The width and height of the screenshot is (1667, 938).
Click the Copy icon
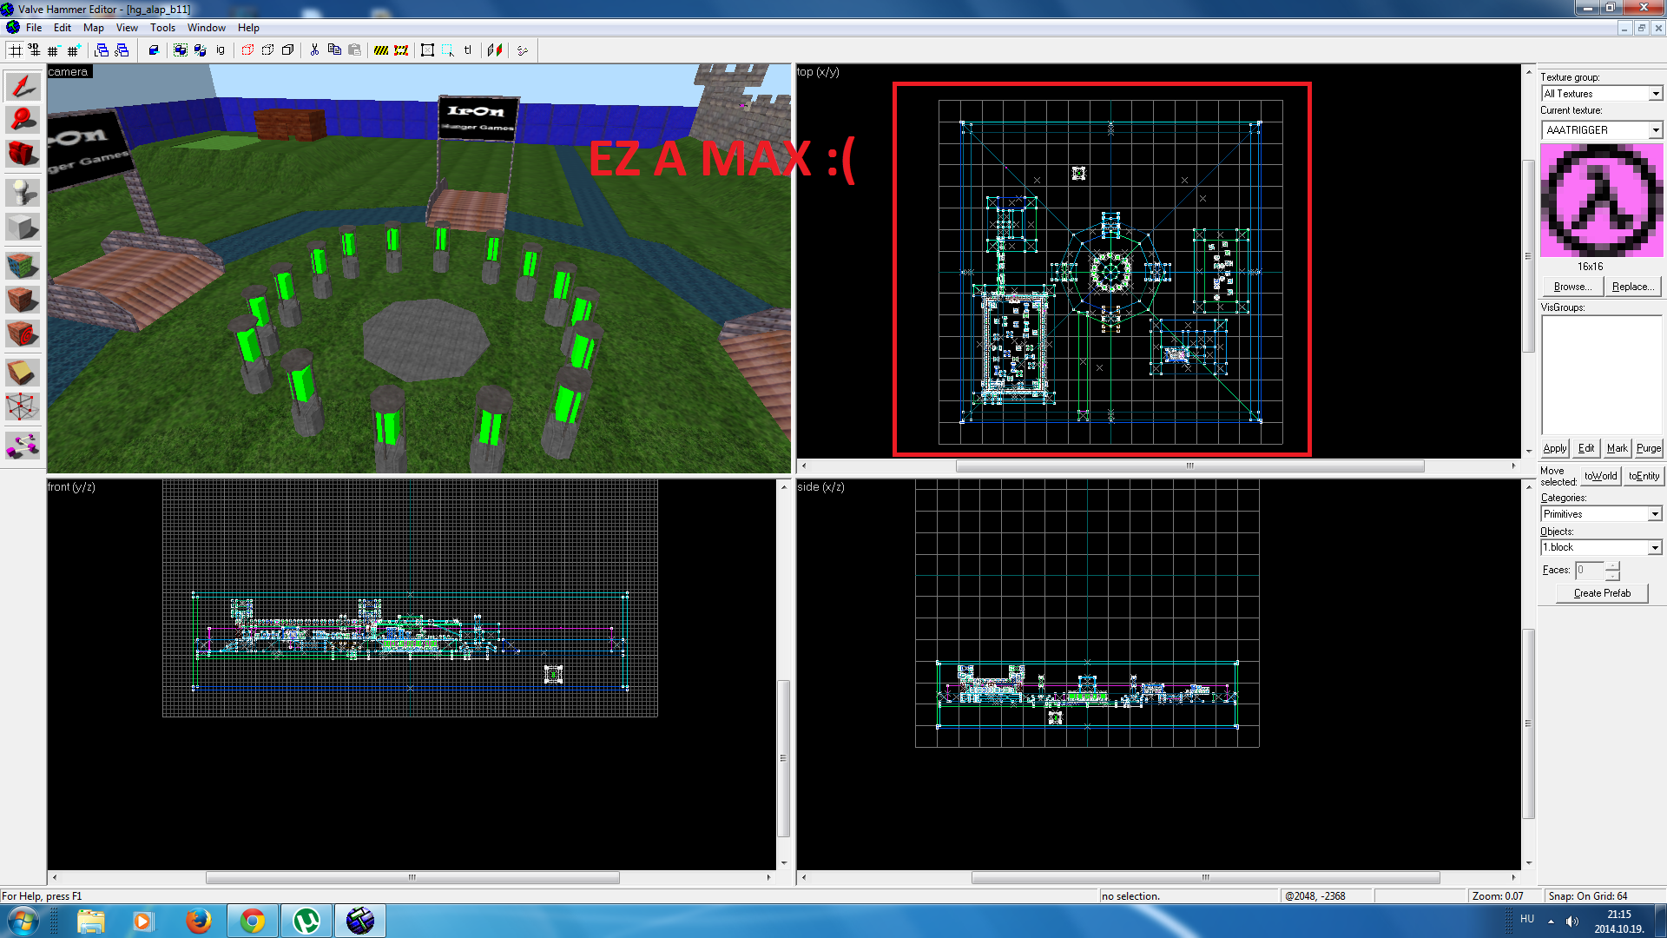click(334, 50)
